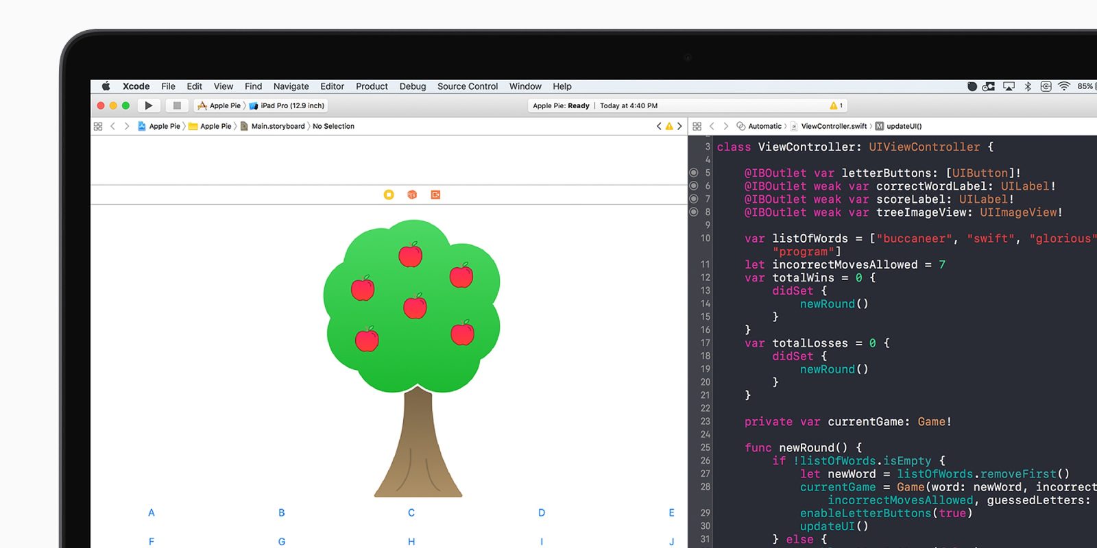Open the Wi-Fi status menu bar icon
Screen dimensions: 1097x548
(x=1063, y=86)
